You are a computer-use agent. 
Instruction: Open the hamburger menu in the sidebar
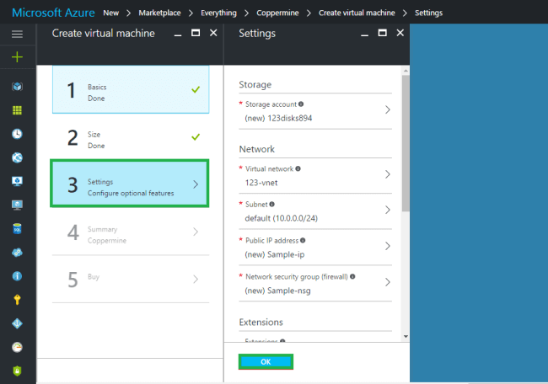[x=17, y=35]
